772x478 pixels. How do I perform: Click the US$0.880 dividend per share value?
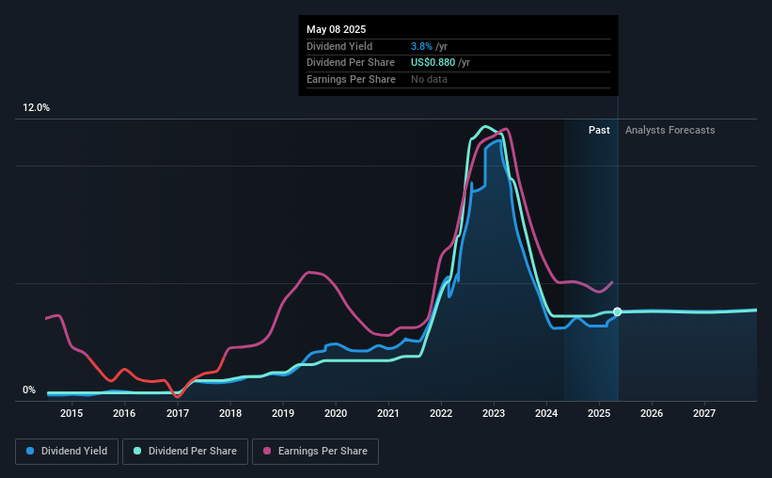tap(433, 63)
